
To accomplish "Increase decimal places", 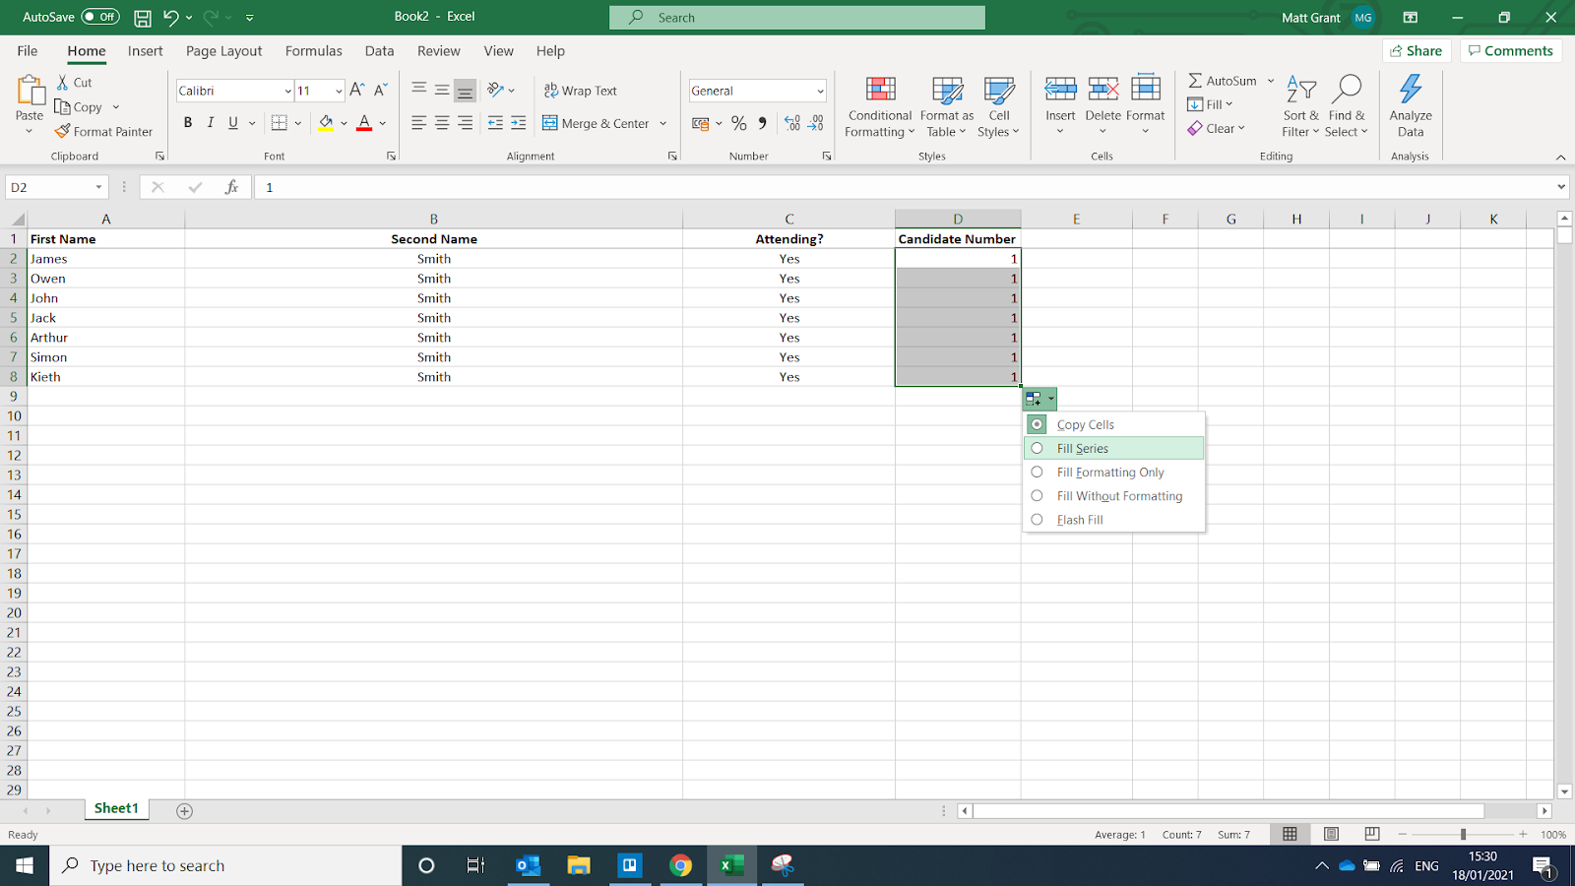I will click(x=792, y=123).
